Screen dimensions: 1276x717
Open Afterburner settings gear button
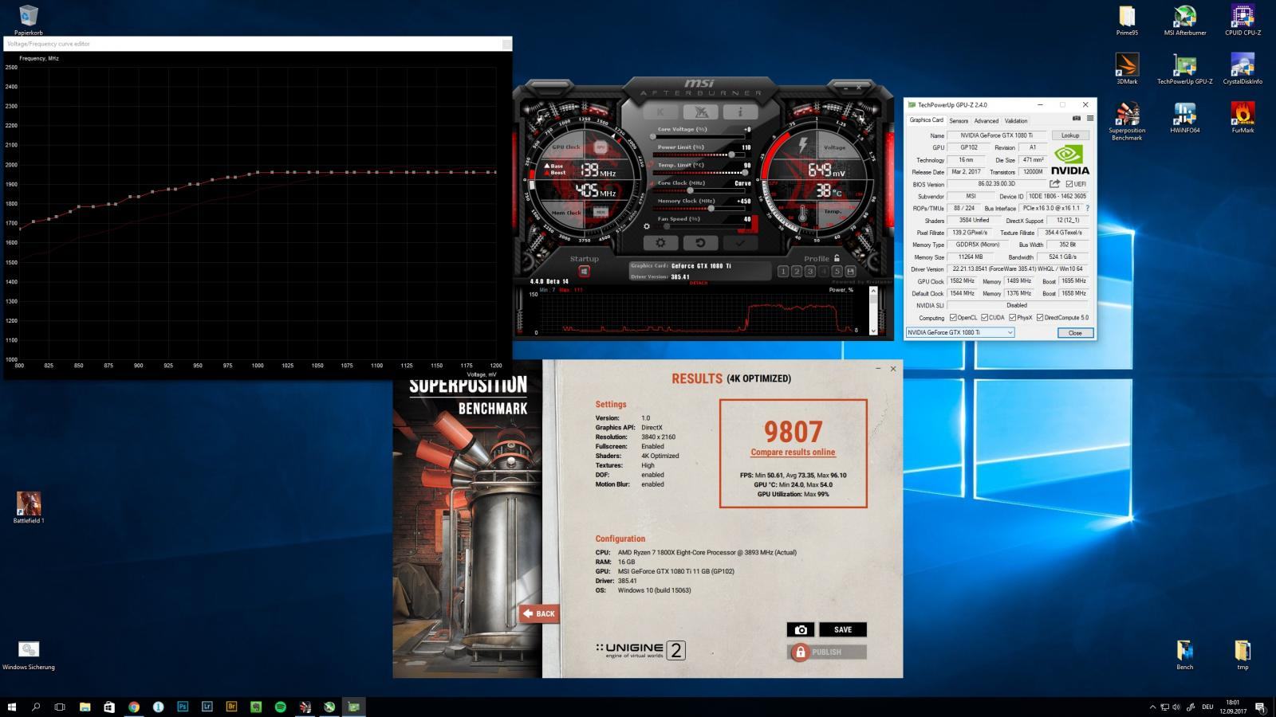coord(660,242)
